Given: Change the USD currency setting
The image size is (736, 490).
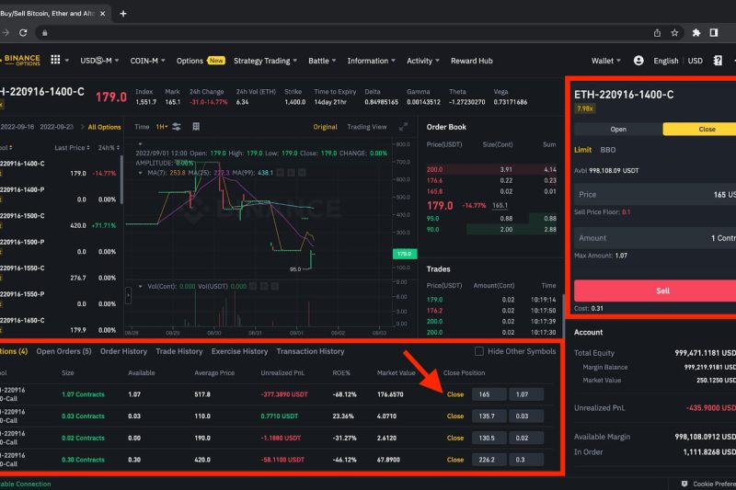Looking at the screenshot, I should [x=696, y=61].
